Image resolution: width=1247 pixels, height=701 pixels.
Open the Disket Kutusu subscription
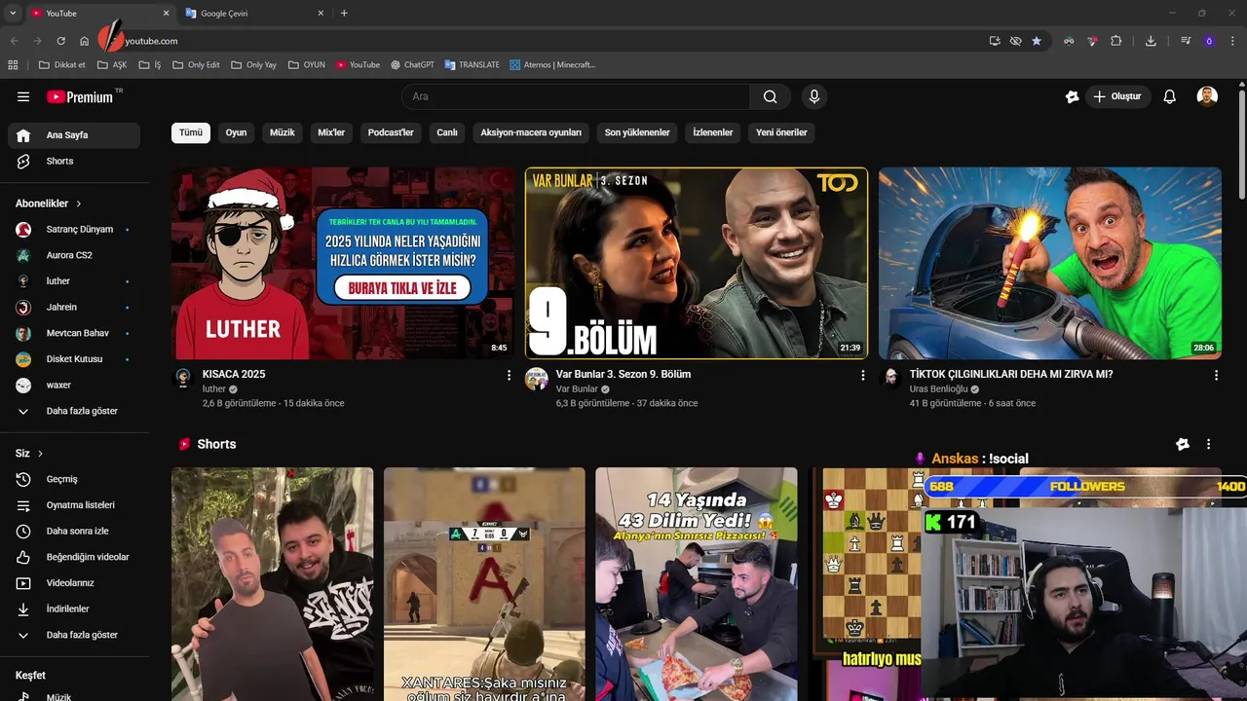coord(74,359)
